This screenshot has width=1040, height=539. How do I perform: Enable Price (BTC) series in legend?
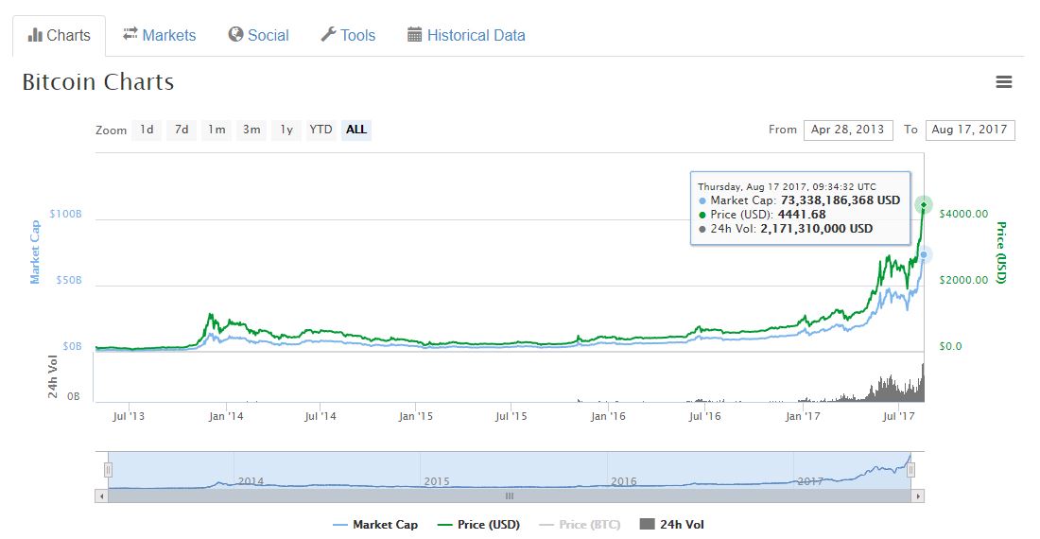point(580,525)
